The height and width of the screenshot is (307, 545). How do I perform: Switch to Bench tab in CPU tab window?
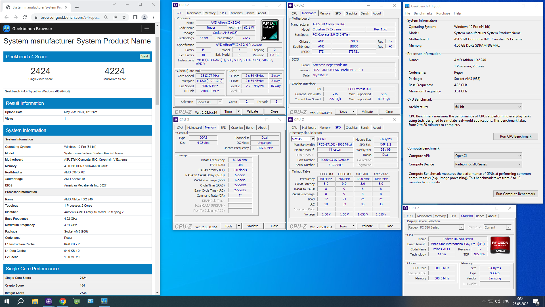tap(250, 13)
